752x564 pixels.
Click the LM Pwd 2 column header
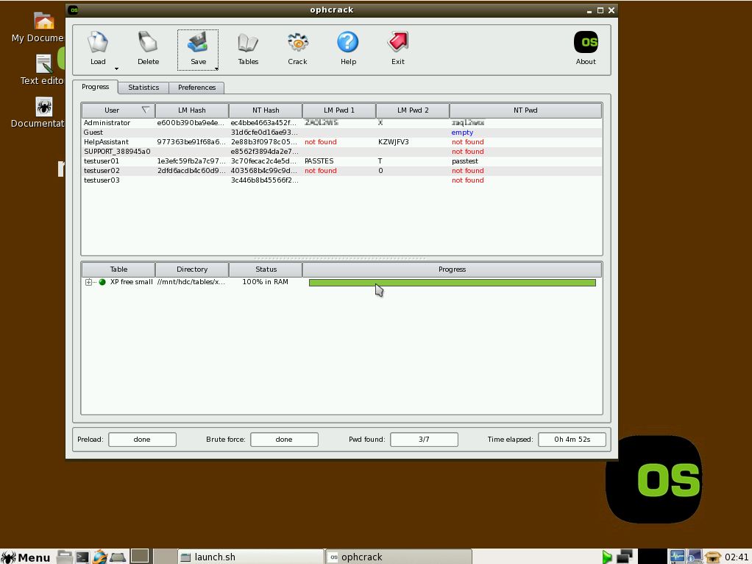pyautogui.click(x=413, y=110)
